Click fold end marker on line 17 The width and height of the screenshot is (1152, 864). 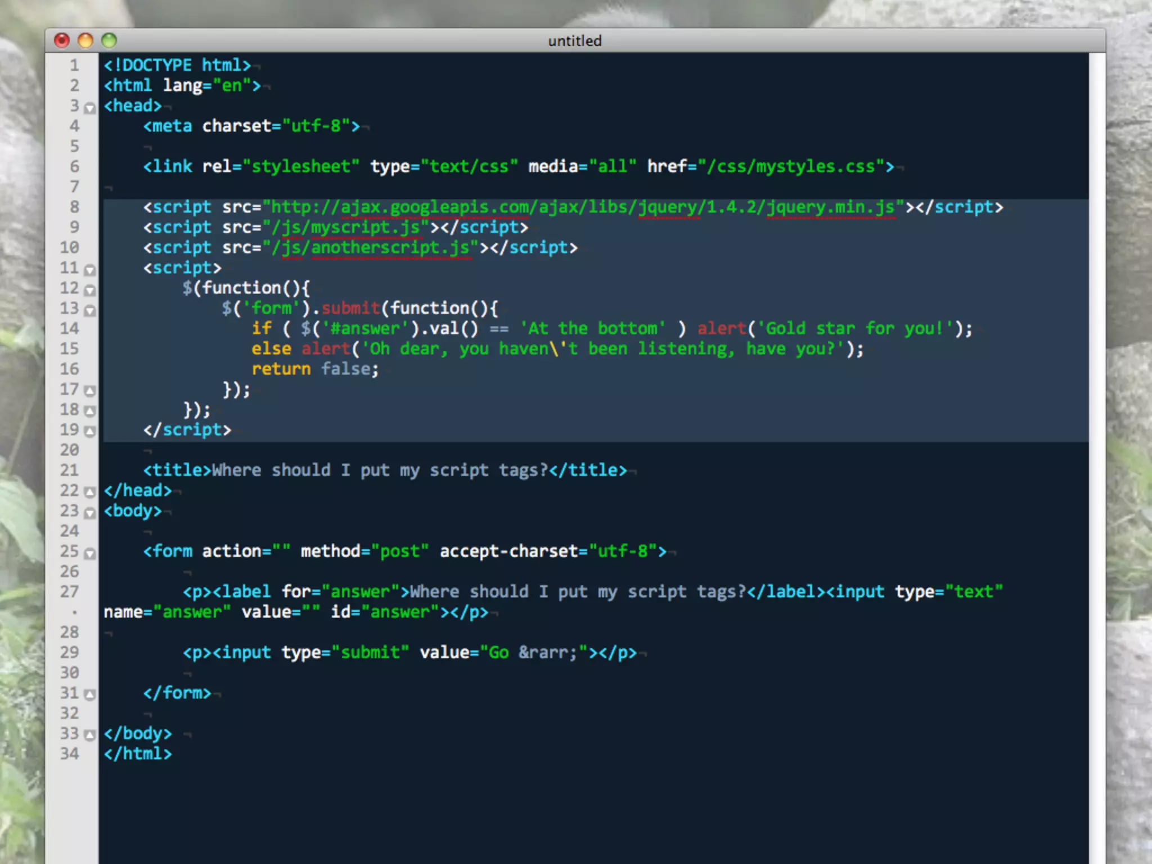click(x=90, y=390)
